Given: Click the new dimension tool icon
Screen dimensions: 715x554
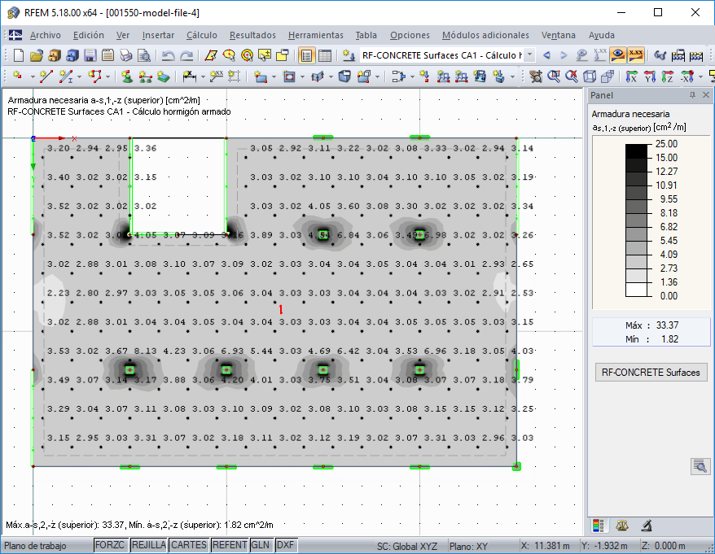Looking at the screenshot, I should pos(189,76).
